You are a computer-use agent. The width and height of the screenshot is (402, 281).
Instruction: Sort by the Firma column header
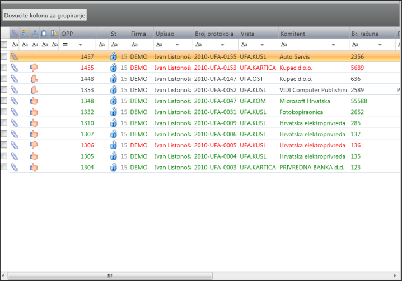click(141, 34)
